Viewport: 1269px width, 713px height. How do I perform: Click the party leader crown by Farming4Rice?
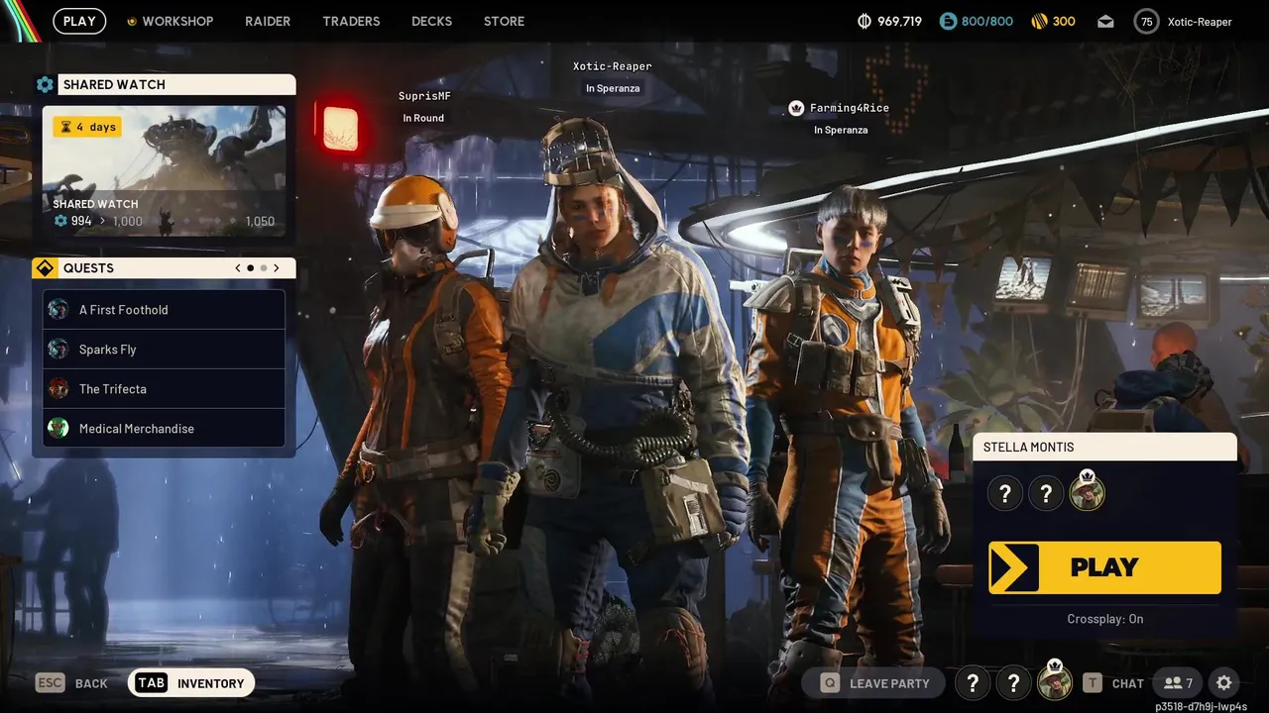click(x=796, y=108)
